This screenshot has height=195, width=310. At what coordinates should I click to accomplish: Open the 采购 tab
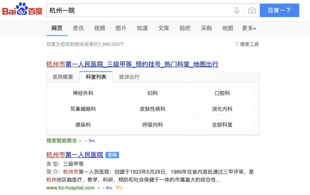(206, 28)
